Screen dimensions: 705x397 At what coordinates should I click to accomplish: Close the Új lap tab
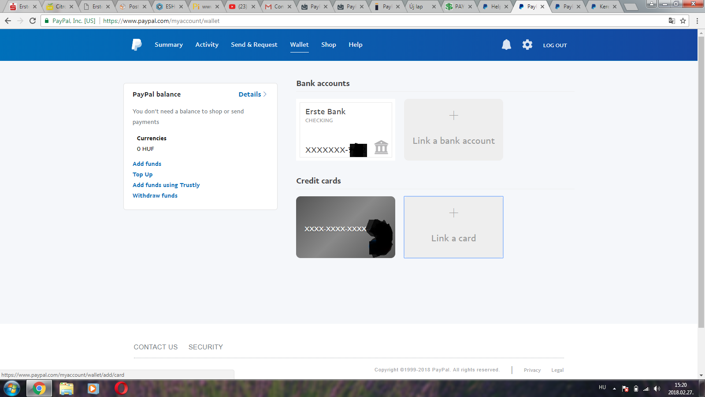434,7
